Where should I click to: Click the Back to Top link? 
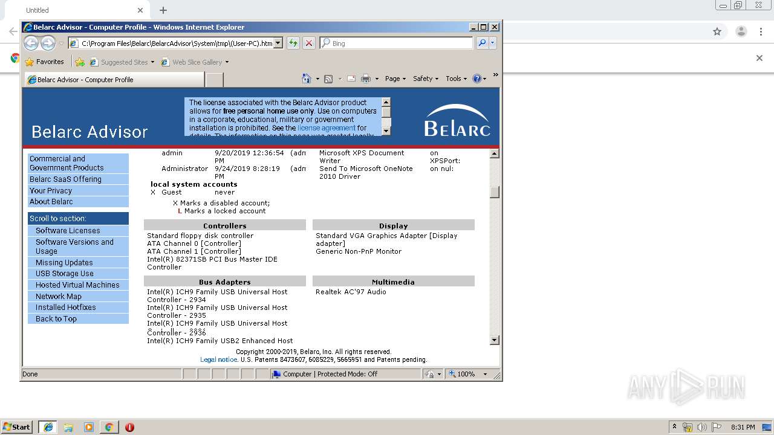[x=78, y=319]
